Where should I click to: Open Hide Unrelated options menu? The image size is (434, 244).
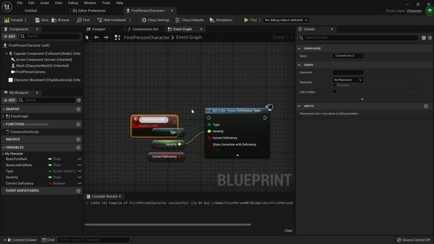click(x=130, y=20)
